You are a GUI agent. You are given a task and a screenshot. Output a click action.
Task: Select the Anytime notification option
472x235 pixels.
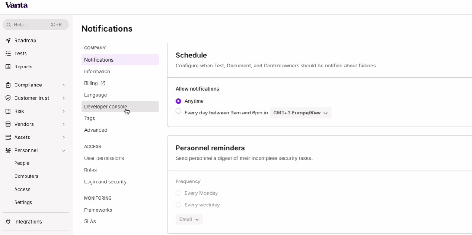tap(179, 101)
